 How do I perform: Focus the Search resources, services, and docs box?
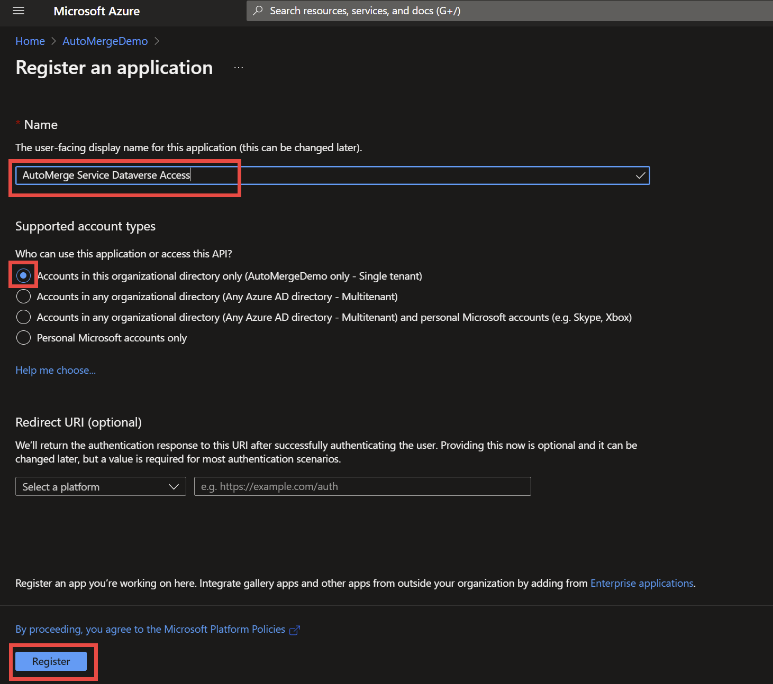pyautogui.click(x=510, y=11)
